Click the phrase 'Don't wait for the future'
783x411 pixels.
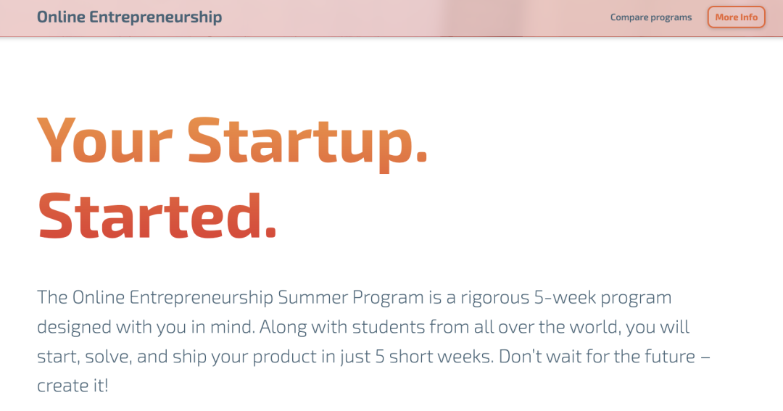pyautogui.click(x=597, y=357)
